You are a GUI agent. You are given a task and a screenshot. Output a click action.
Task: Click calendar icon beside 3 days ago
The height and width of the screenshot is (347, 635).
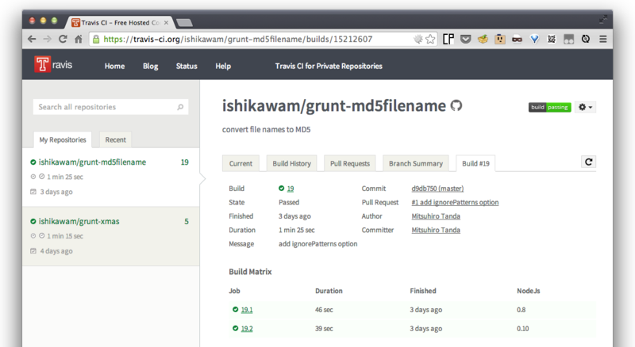coord(33,192)
